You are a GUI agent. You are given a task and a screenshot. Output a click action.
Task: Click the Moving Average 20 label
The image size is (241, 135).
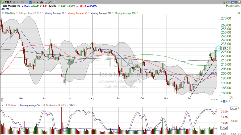(54, 13)
